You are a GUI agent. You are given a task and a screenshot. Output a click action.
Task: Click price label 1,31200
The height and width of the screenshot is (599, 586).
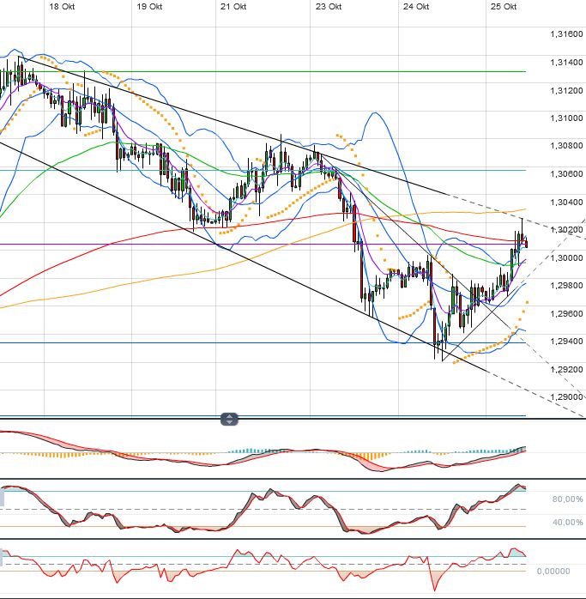point(566,91)
